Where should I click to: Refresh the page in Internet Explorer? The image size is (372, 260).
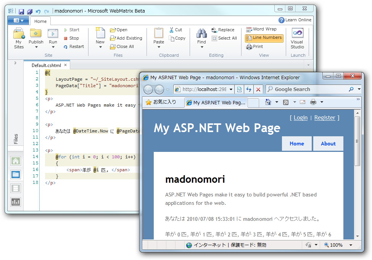248,89
